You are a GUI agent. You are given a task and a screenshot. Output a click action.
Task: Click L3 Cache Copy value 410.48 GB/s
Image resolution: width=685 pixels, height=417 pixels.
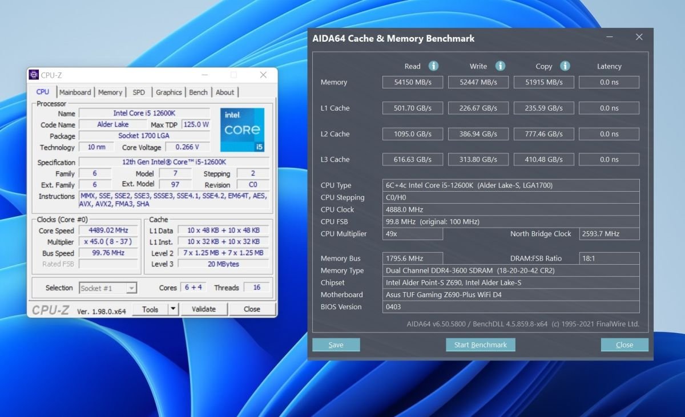point(543,160)
